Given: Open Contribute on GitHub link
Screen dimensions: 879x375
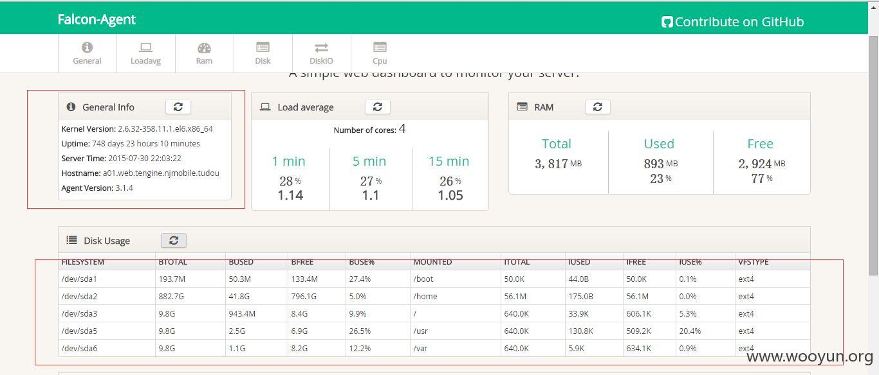Looking at the screenshot, I should [733, 22].
